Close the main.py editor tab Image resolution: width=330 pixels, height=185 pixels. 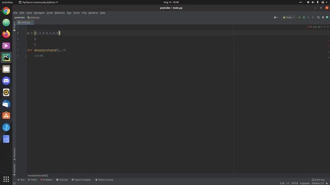point(32,22)
